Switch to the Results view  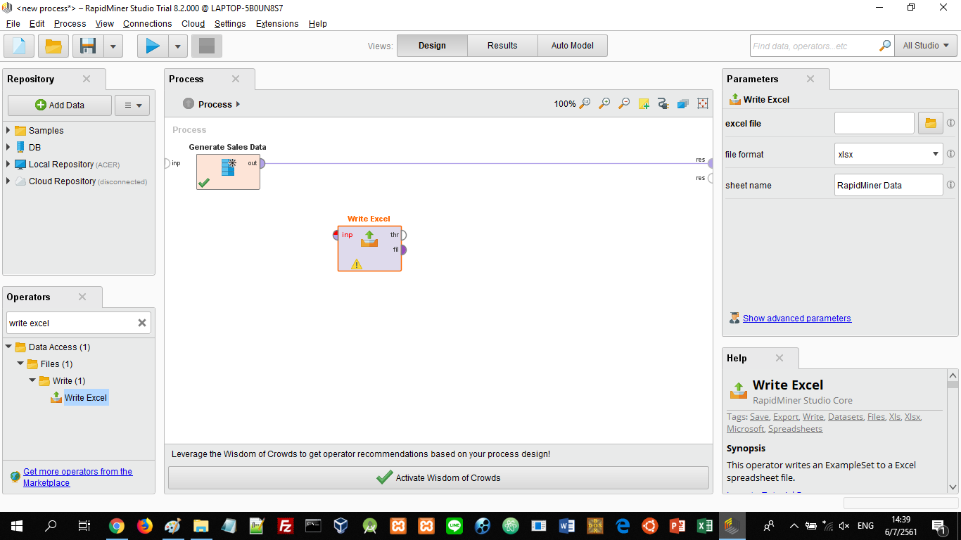502,46
